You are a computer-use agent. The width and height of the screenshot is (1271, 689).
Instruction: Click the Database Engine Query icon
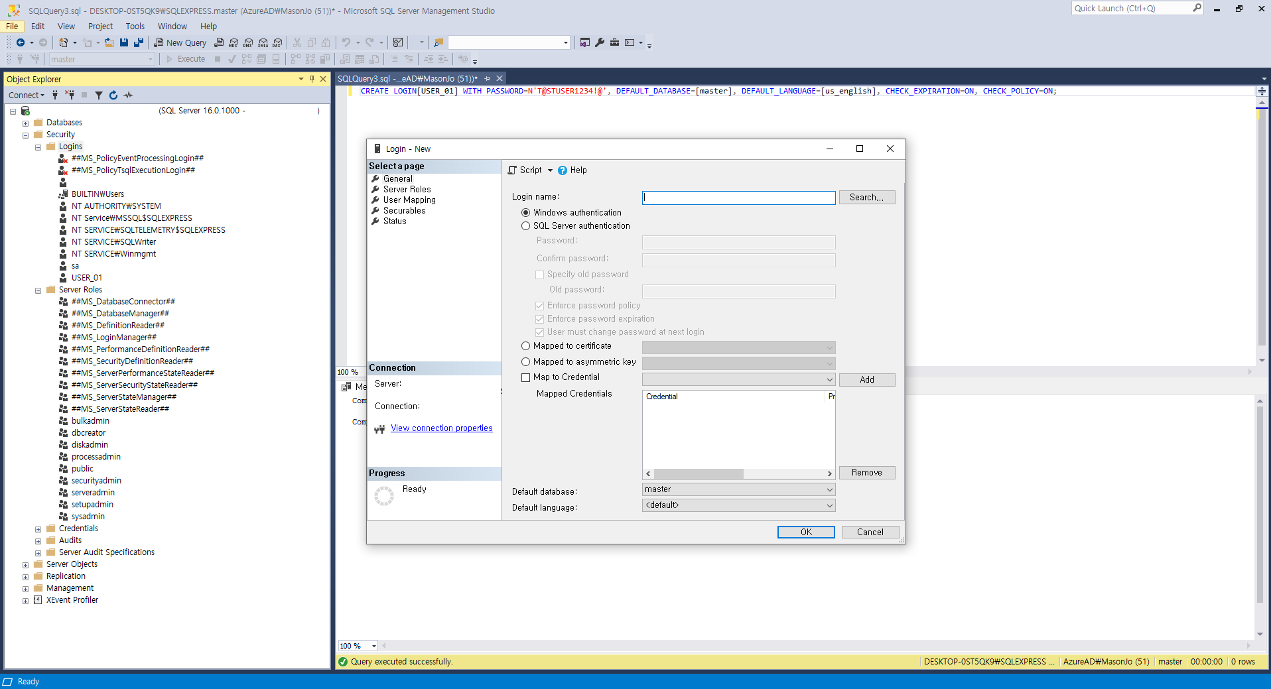pos(219,42)
